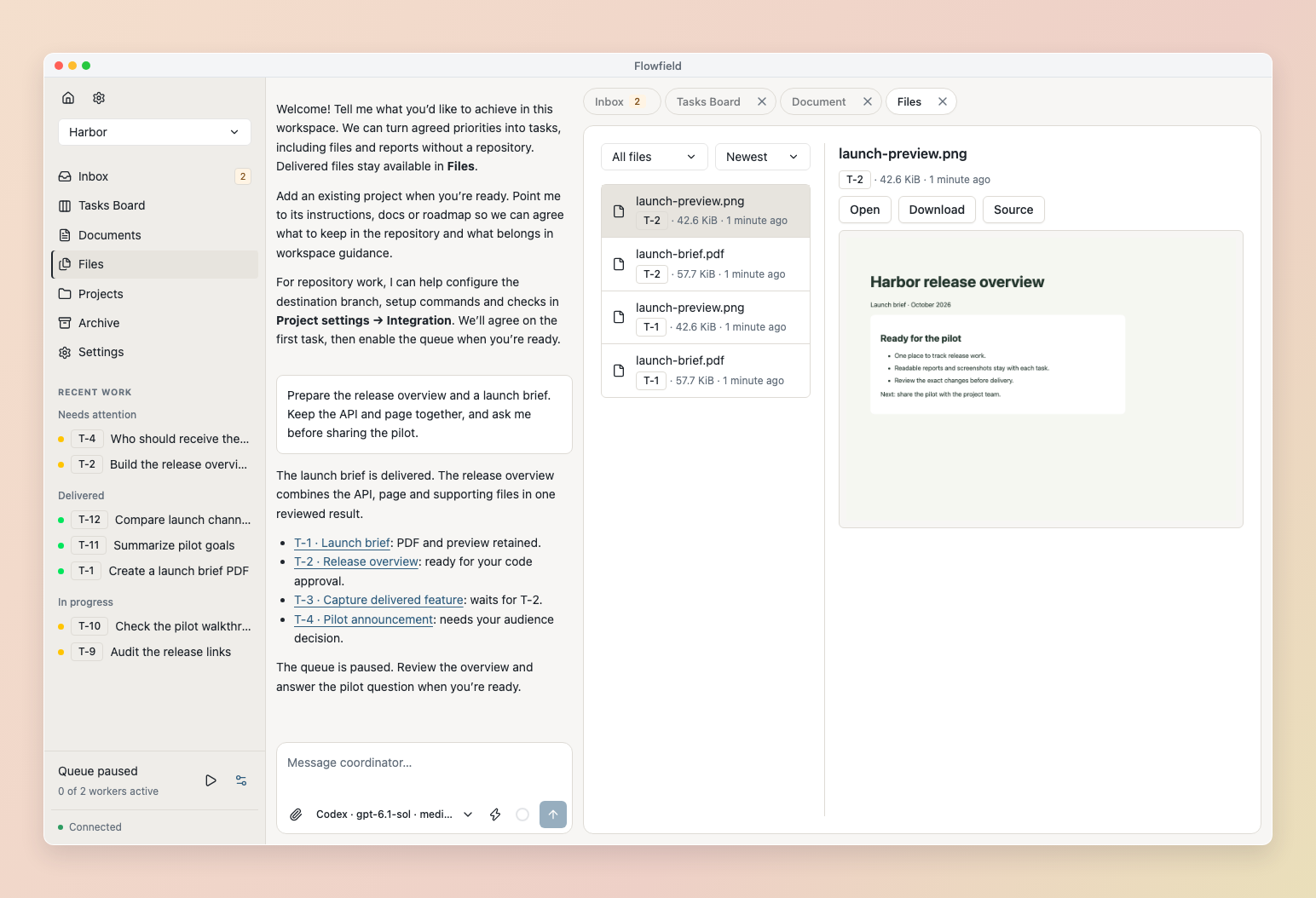
Task: Close the Files tab
Action: [943, 101]
